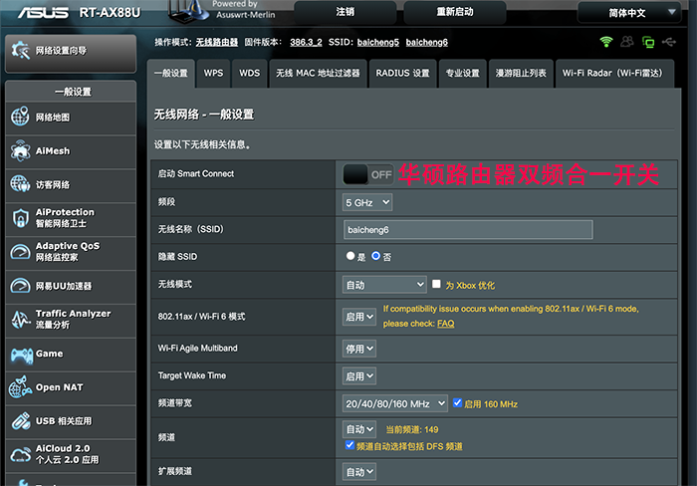The height and width of the screenshot is (486, 697).
Task: Click the baicheng5 SSID link
Action: click(378, 42)
